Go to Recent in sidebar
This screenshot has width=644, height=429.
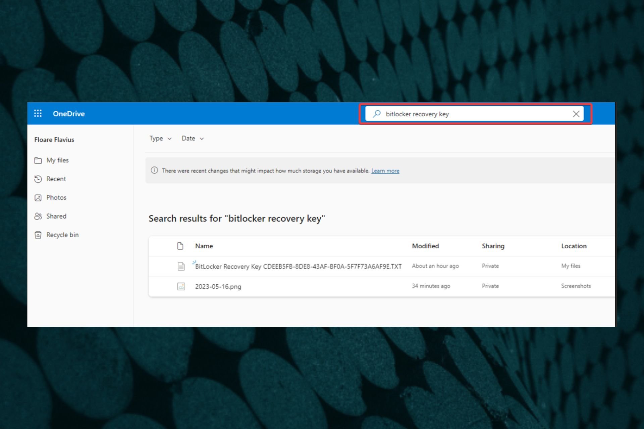[x=56, y=179]
